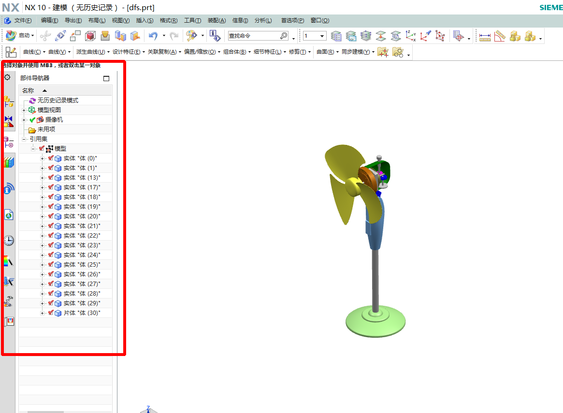
Task: Open System Materials rainbow sidebar icon
Action: coord(9,261)
